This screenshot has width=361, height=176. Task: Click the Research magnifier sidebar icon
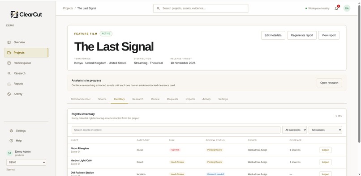(9, 73)
